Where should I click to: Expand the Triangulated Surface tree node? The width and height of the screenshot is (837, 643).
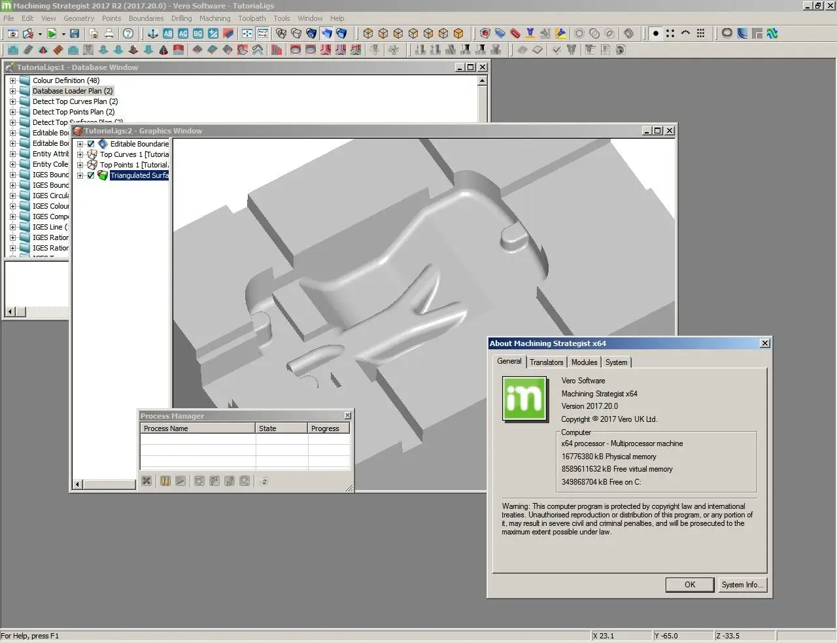(80, 175)
